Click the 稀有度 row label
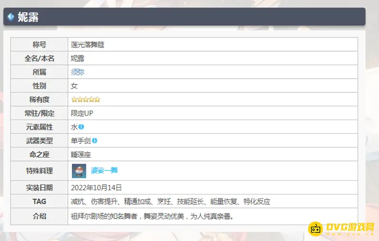The image size is (379, 241). 39,100
